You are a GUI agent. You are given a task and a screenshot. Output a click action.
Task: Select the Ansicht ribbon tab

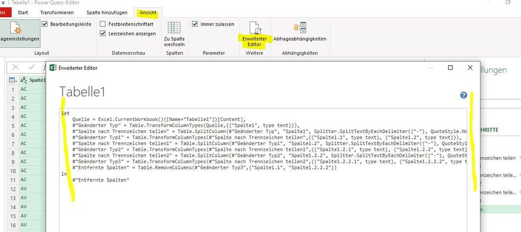(x=148, y=13)
